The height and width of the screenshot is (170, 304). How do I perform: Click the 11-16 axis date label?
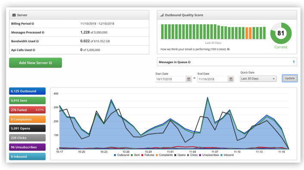tap(282, 152)
